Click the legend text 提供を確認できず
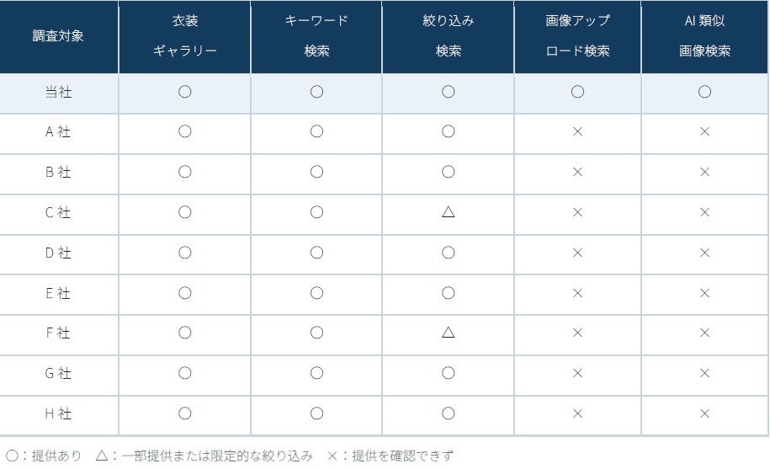Image resolution: width=770 pixels, height=469 pixels. click(x=402, y=456)
